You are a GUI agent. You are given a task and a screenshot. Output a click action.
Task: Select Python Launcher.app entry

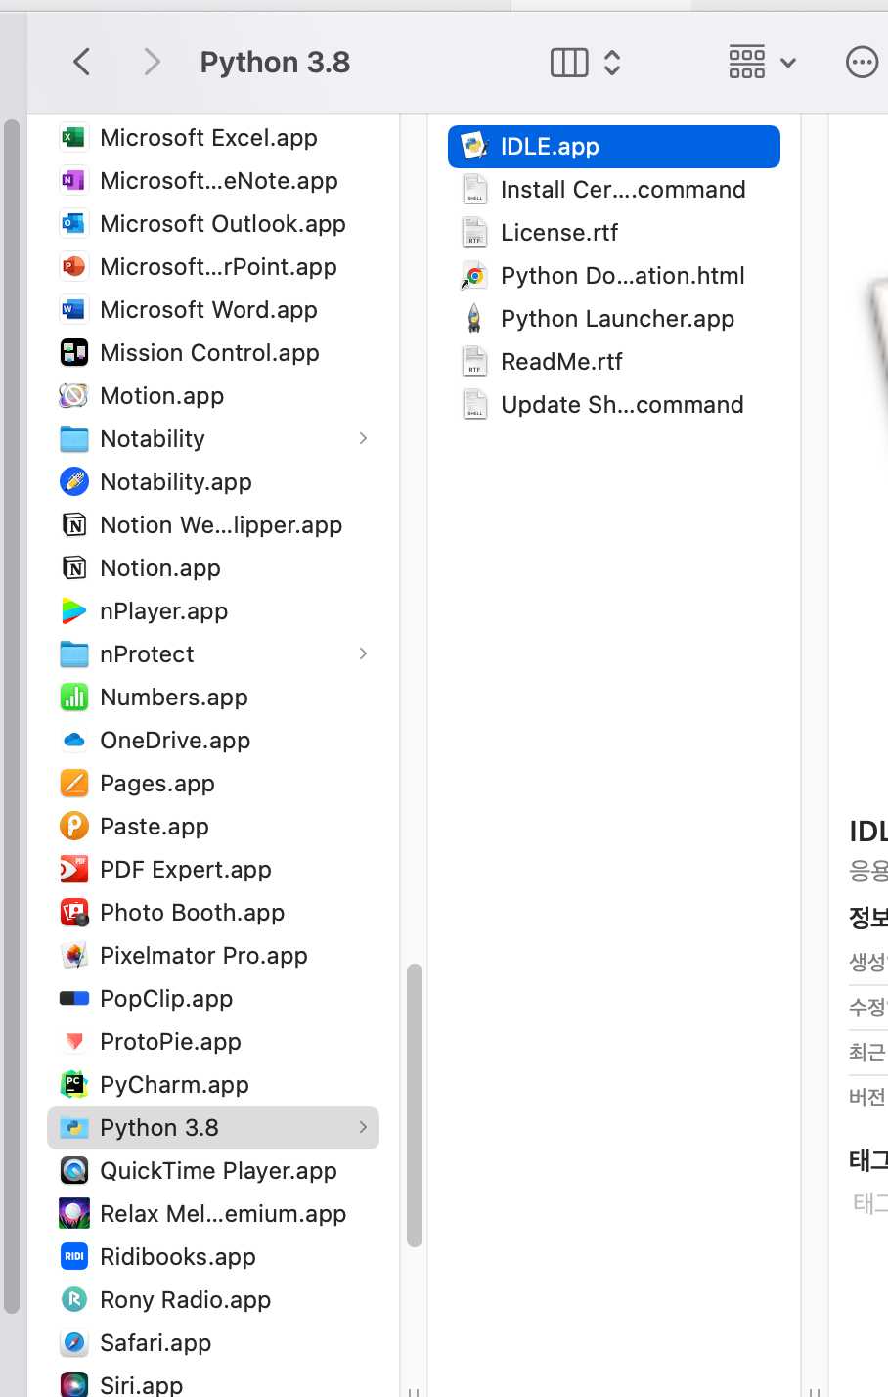click(x=614, y=319)
